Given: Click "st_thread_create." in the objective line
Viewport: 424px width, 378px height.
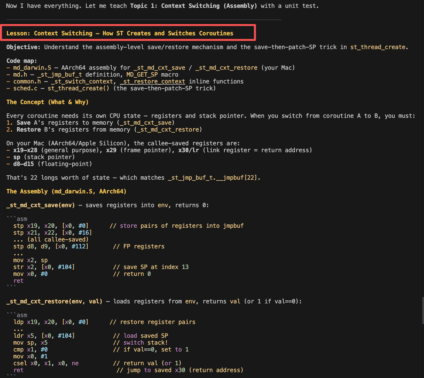Looking at the screenshot, I should [x=379, y=47].
